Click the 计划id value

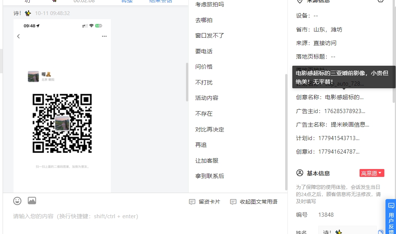click(x=339, y=138)
